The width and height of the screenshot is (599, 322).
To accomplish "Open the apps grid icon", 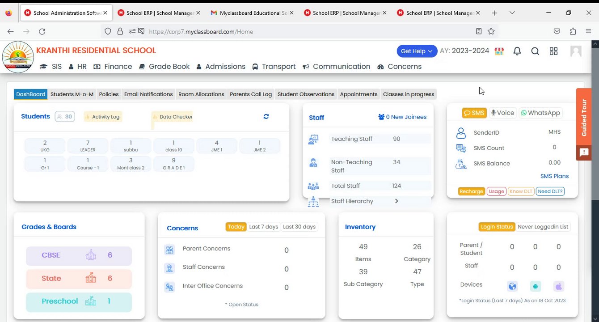I will [x=553, y=51].
